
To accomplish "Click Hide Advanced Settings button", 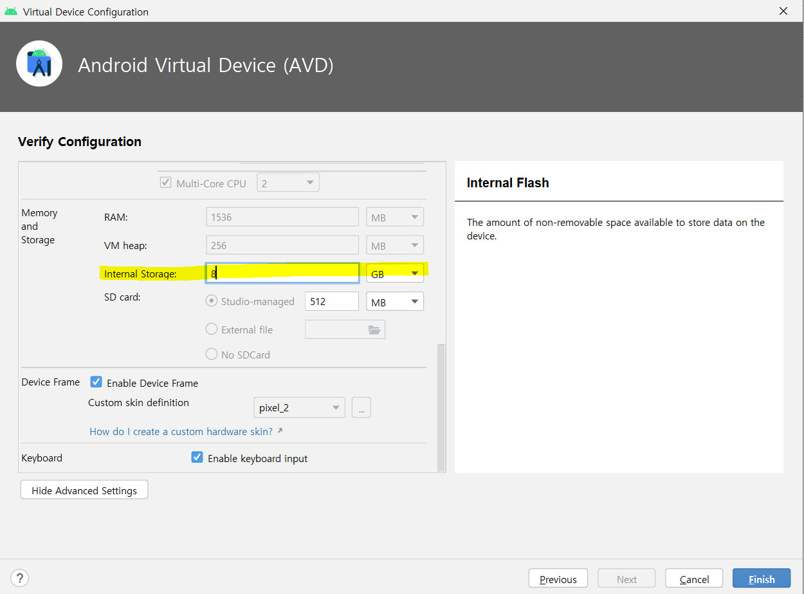I will click(84, 490).
